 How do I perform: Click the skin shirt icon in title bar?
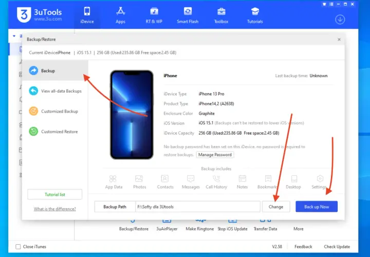tap(324, 4)
